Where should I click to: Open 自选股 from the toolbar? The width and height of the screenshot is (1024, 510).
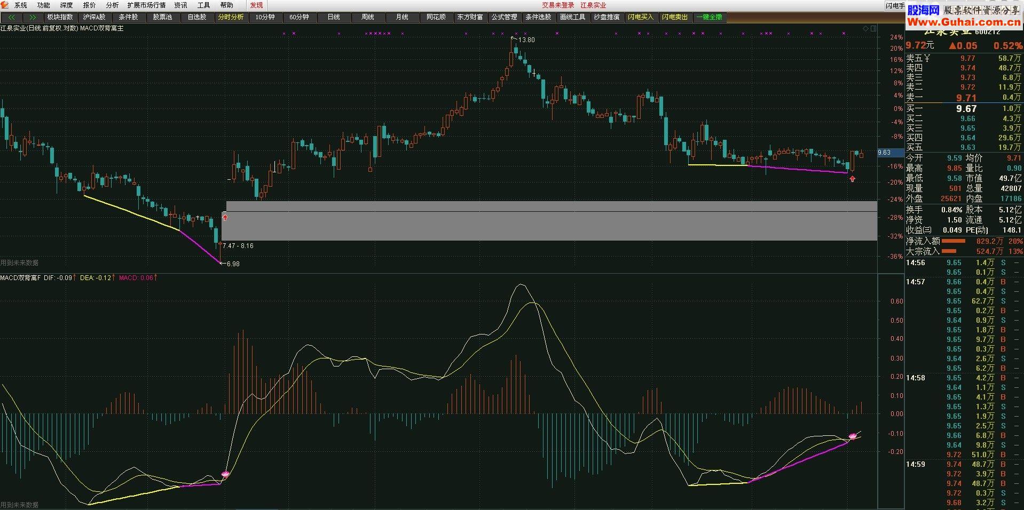coord(196,17)
